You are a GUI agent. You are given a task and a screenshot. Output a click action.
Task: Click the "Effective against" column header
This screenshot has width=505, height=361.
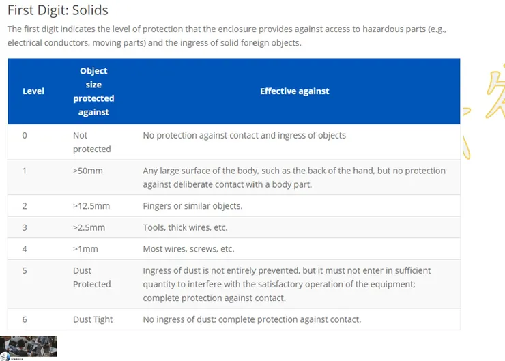(294, 91)
